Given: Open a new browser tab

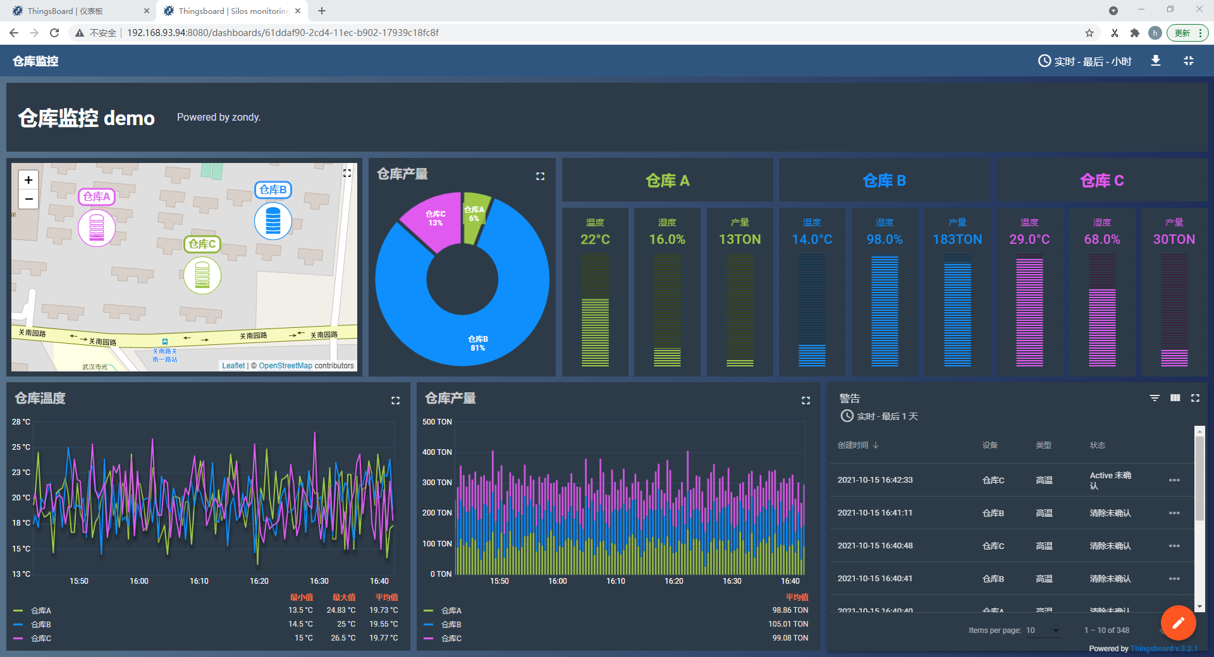Looking at the screenshot, I should click(322, 11).
